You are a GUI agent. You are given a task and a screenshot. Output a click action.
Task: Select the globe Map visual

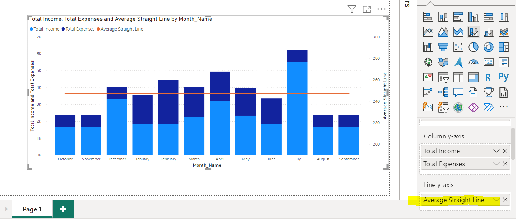point(428,62)
